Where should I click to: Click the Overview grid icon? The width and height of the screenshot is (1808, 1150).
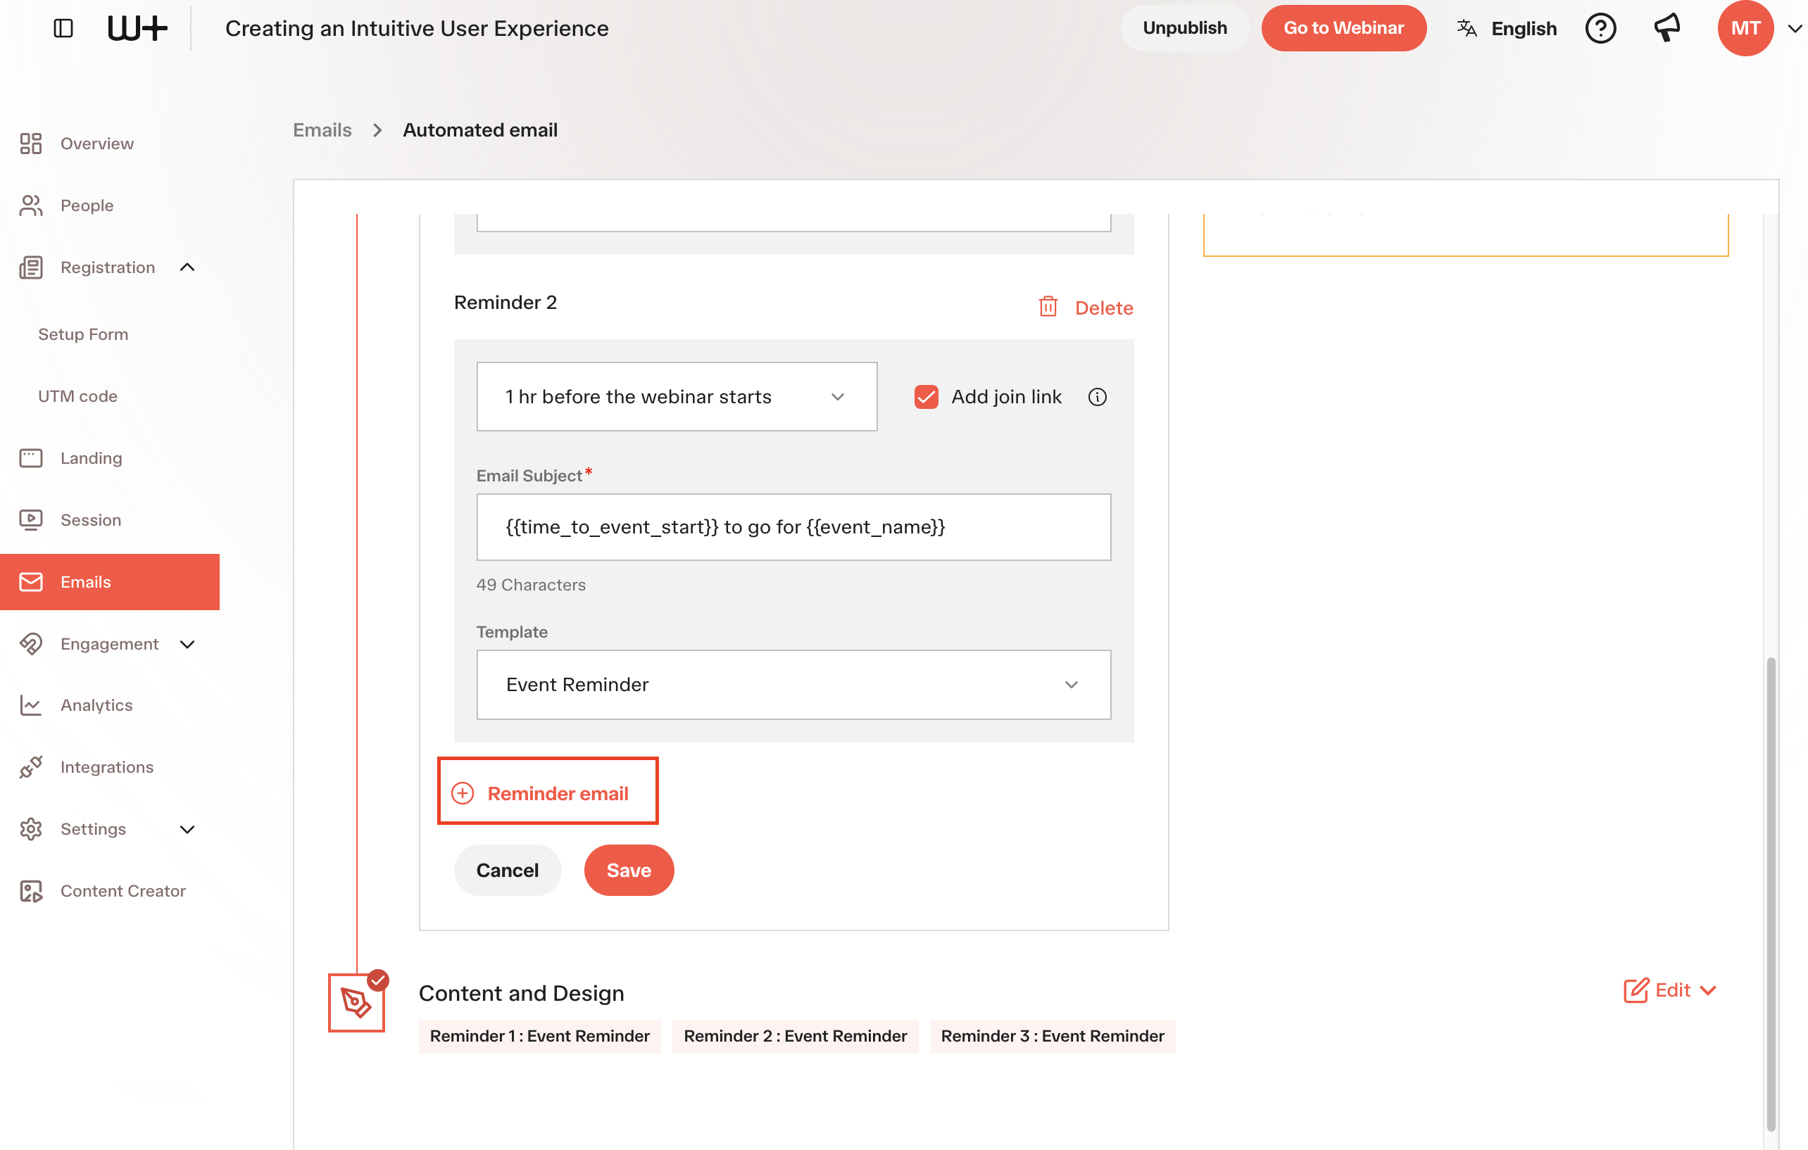31,144
